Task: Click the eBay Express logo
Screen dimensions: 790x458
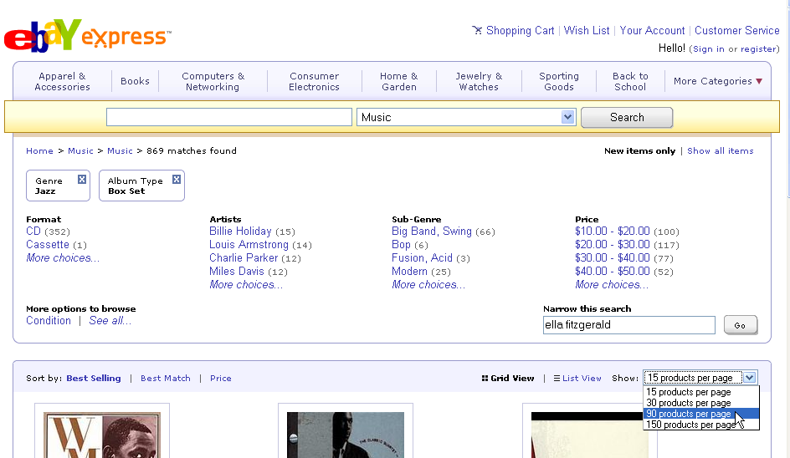Action: tap(86, 34)
